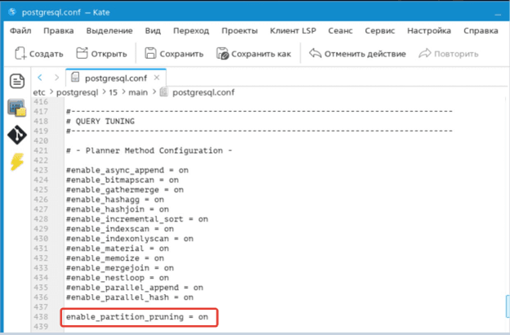Image resolution: width=510 pixels, height=335 pixels.
Task: Click Открыть to open a file
Action: (x=101, y=54)
